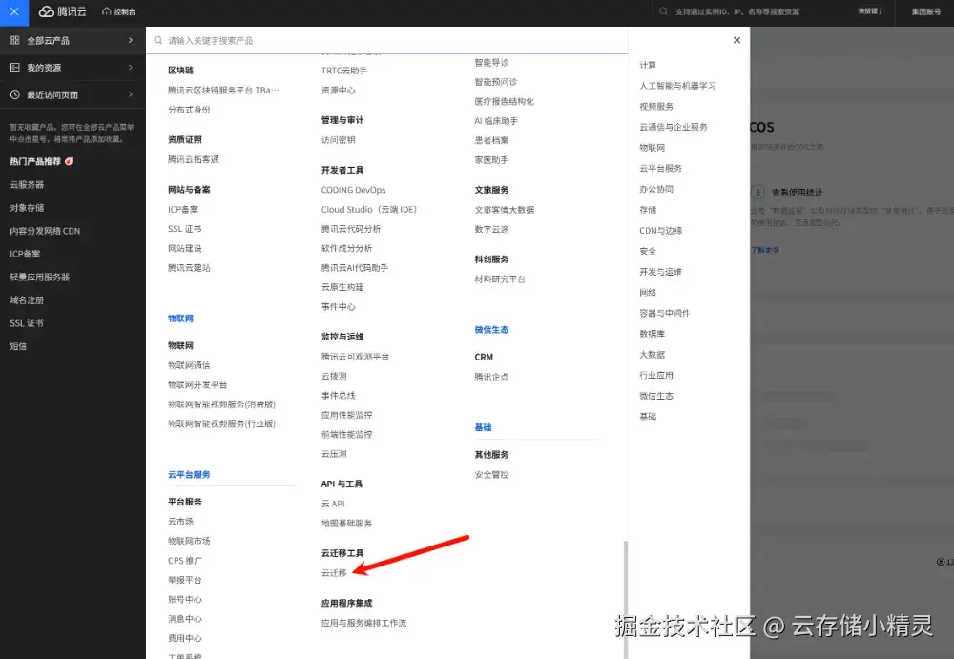
Task: Open the Tencent Cloud logo home
Action: (x=63, y=11)
